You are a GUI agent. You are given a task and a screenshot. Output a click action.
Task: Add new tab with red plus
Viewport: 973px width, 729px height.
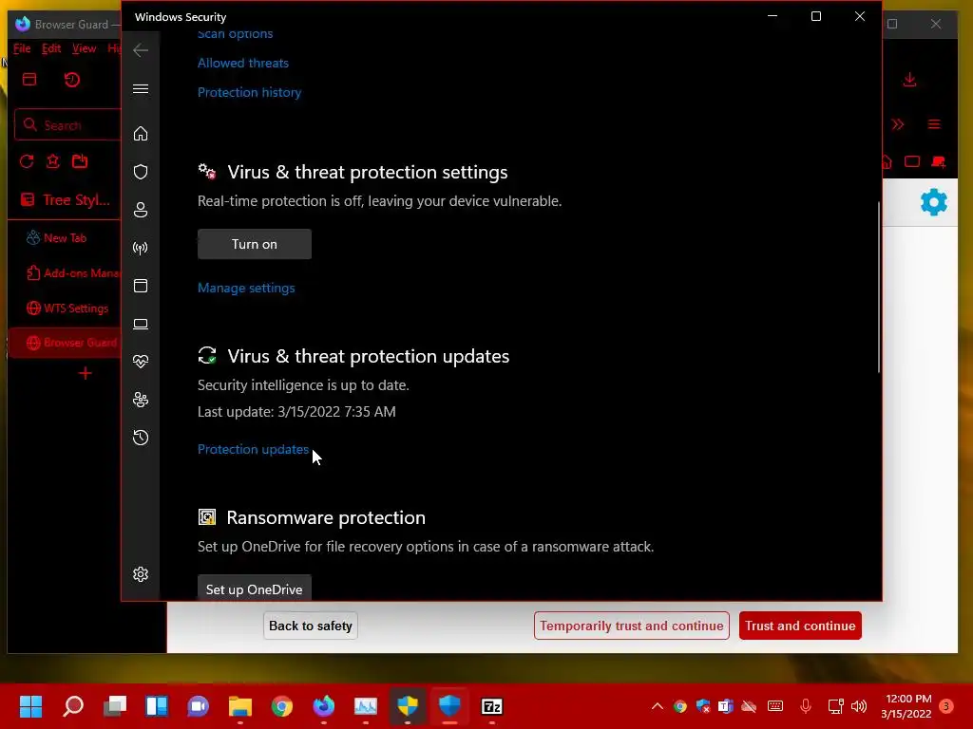point(86,373)
